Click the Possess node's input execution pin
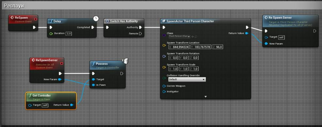 point(93,73)
